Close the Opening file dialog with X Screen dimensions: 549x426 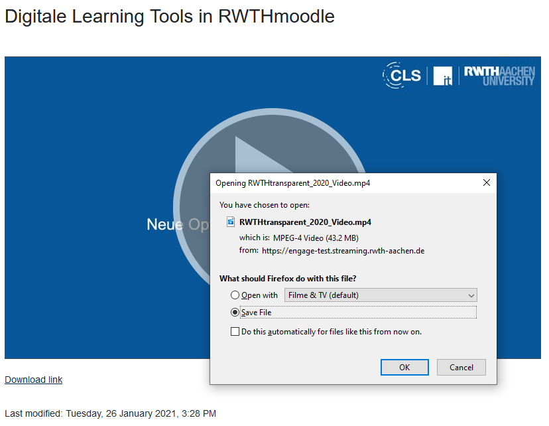click(487, 182)
